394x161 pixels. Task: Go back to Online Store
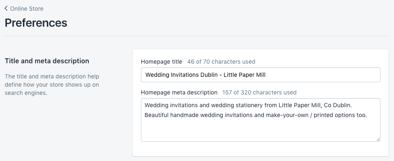(x=24, y=9)
